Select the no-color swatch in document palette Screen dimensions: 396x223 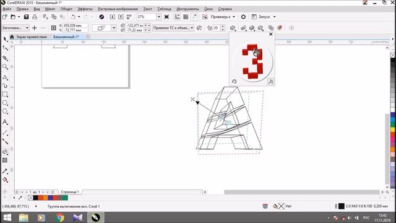(x=30, y=198)
